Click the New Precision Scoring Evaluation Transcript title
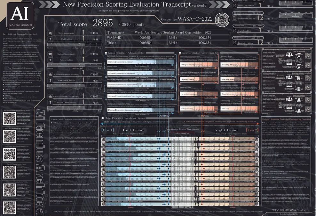The width and height of the screenshot is (316, 216). pos(127,4)
